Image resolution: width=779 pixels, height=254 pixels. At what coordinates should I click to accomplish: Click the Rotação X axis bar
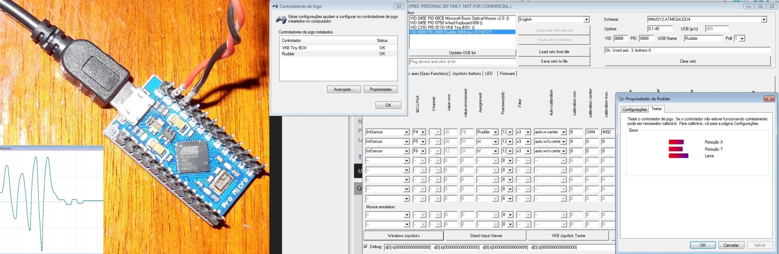(676, 142)
